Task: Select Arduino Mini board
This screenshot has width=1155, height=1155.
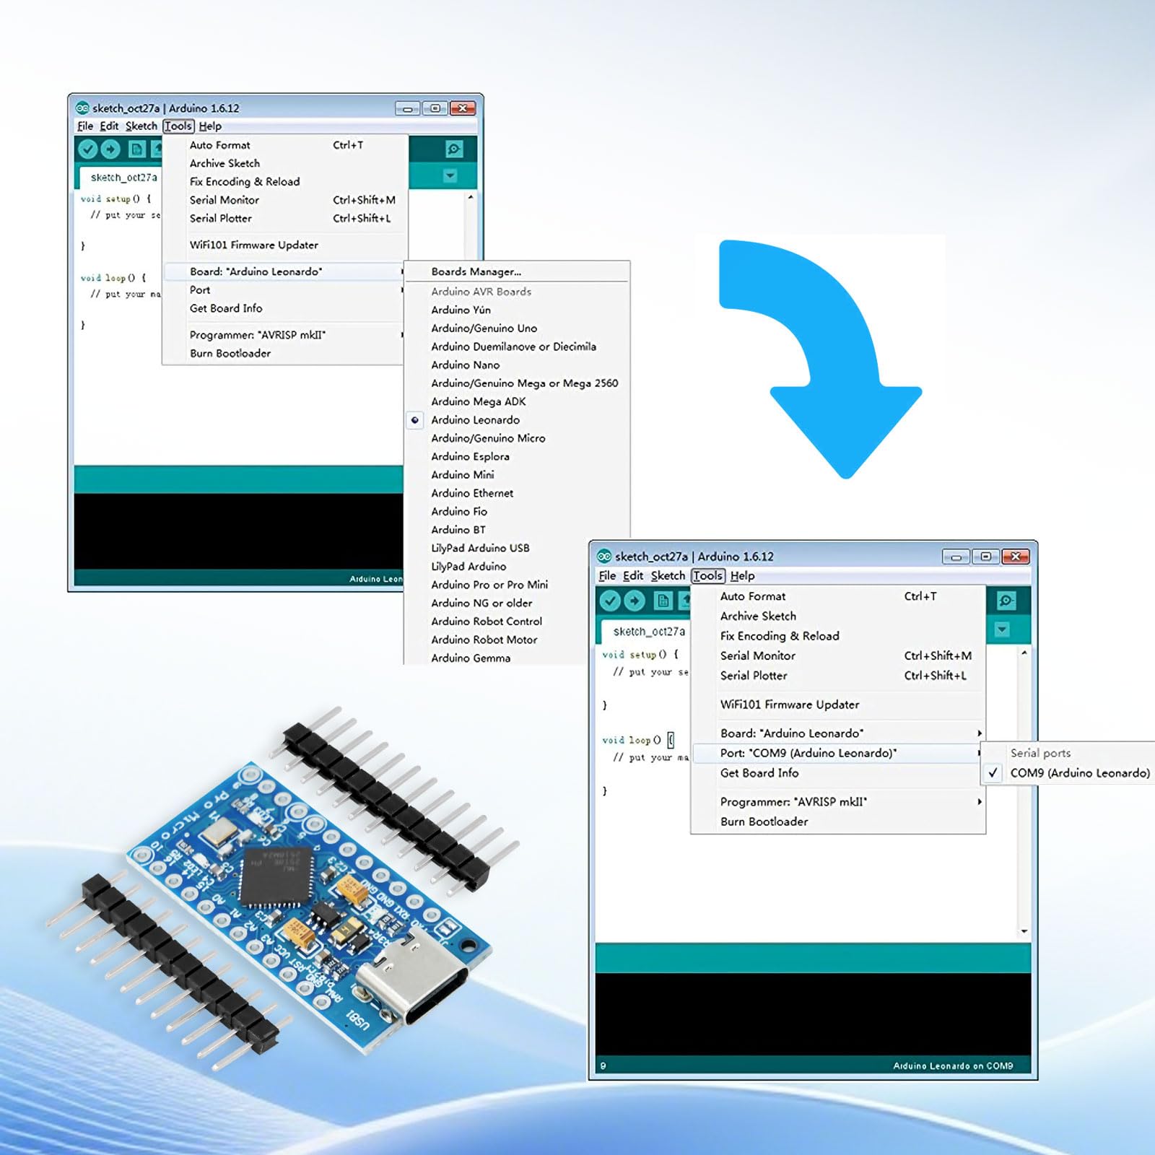Action: click(x=517, y=475)
